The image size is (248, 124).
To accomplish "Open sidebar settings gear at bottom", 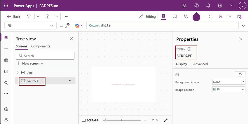I will (x=6, y=109).
